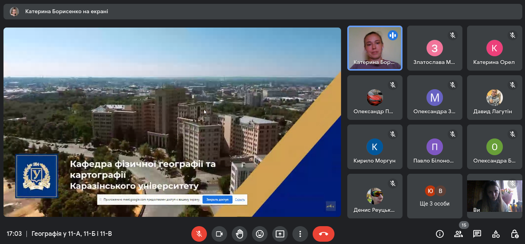Click the 'Катерина Борисенко на екрані' presenter banner
This screenshot has height=244, width=525.
click(x=66, y=12)
